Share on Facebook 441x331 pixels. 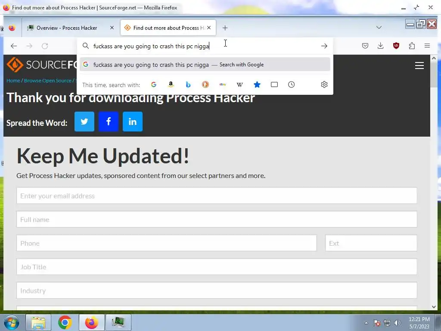[x=109, y=122]
